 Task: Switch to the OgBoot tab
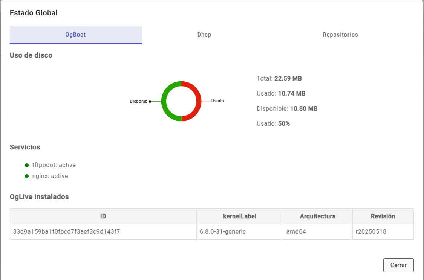[x=75, y=35]
